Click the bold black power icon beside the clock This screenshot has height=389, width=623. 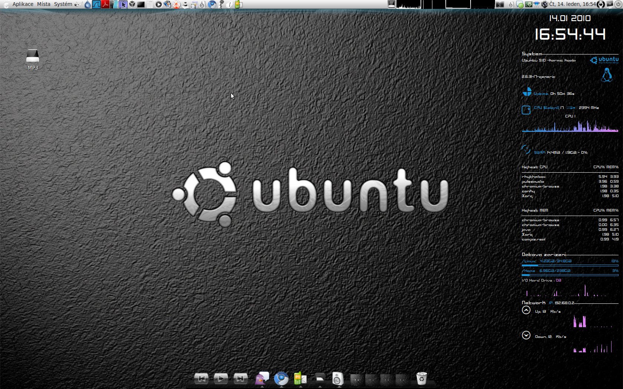pos(601,4)
